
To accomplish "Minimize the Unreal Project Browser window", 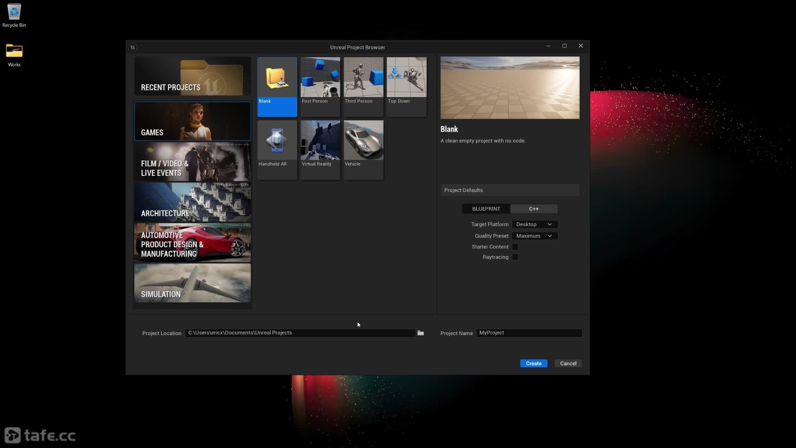I will point(548,46).
